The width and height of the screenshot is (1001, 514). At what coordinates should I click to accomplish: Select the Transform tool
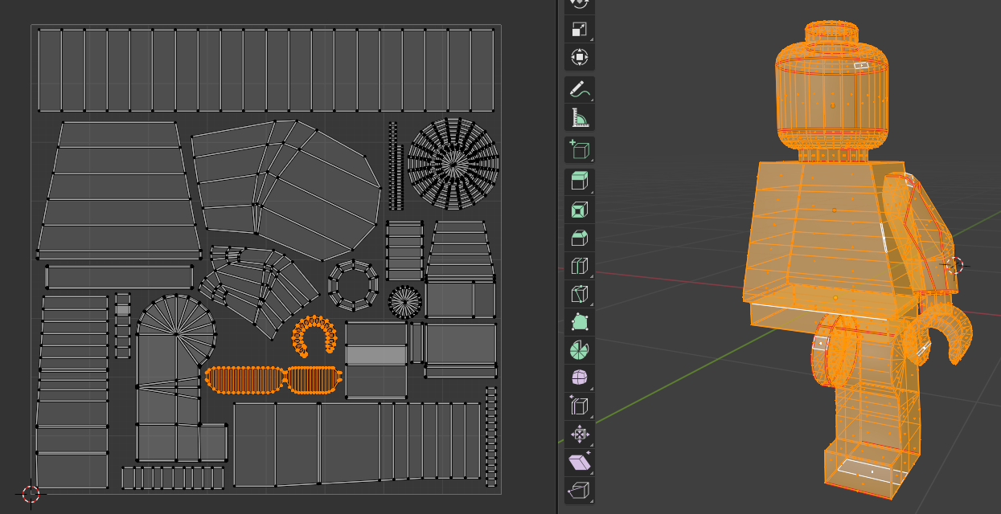(x=580, y=58)
